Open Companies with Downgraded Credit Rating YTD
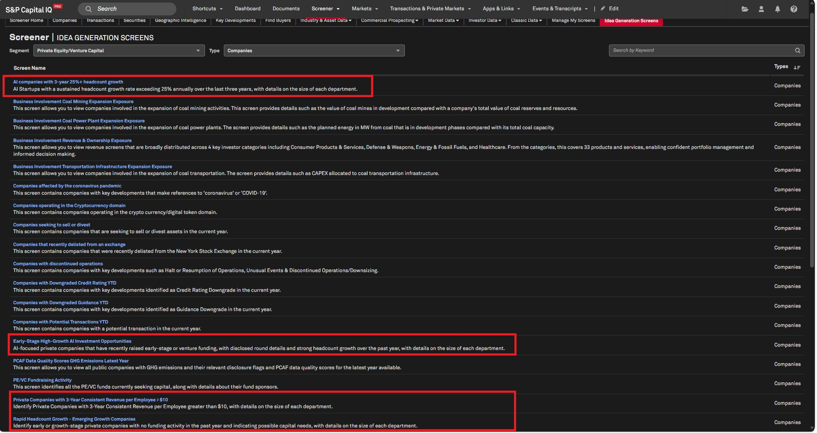The height and width of the screenshot is (433, 817). coord(65,283)
